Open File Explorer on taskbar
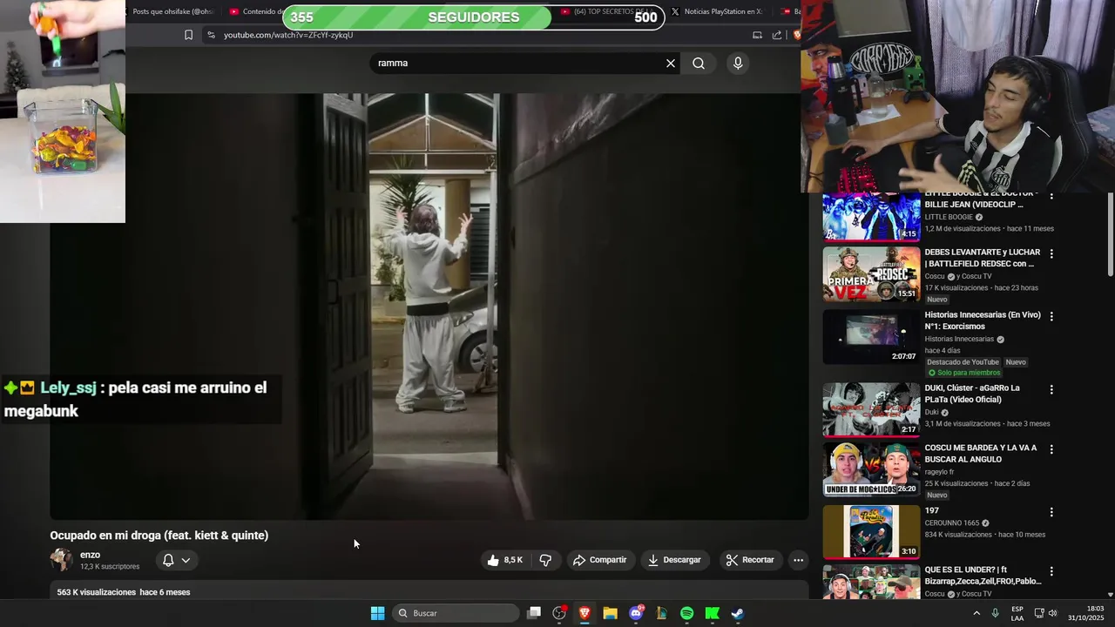1115x627 pixels. [x=610, y=613]
